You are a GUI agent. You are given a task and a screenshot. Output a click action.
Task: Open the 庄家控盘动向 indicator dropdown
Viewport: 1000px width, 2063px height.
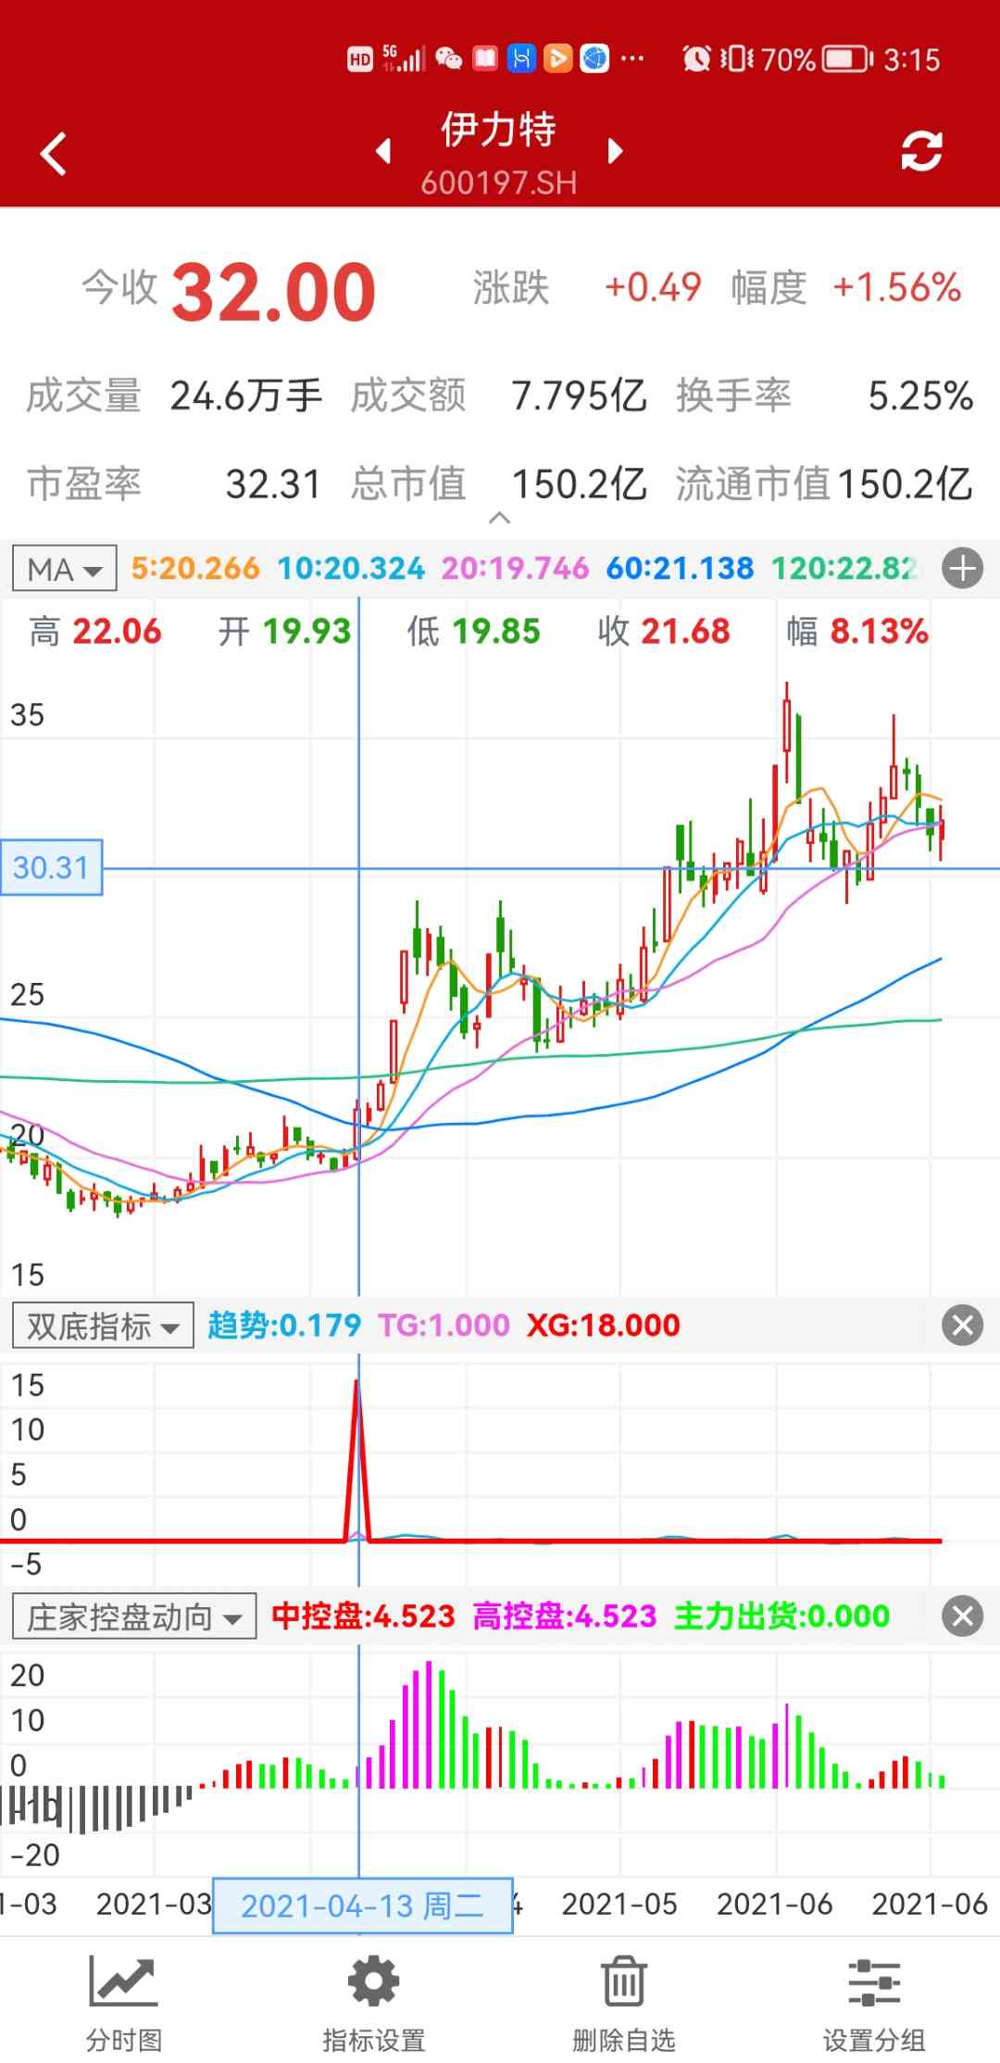(134, 1616)
